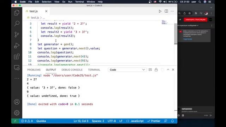Open notifications bell in status bar
The height and width of the screenshot is (127, 226).
pyautogui.click(x=172, y=121)
